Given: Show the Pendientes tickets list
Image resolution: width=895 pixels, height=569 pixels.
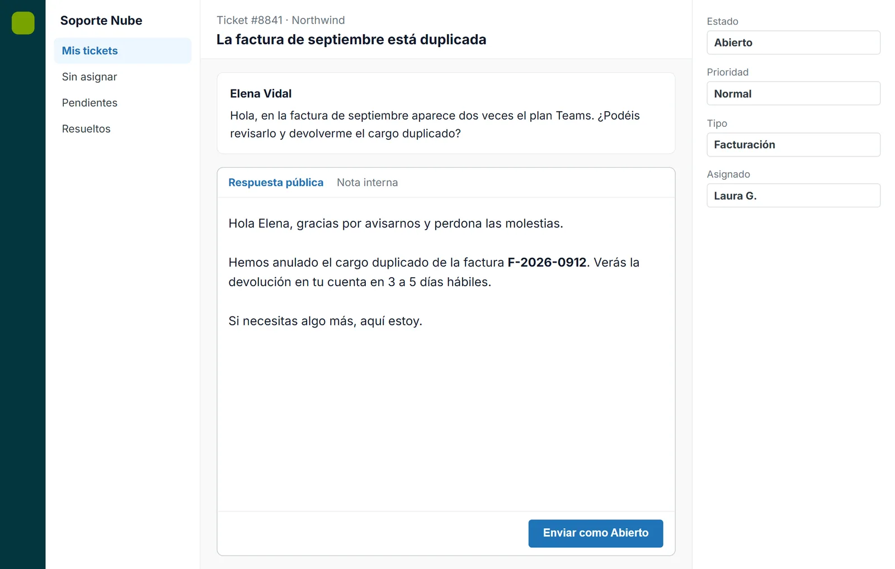Looking at the screenshot, I should coord(123,103).
